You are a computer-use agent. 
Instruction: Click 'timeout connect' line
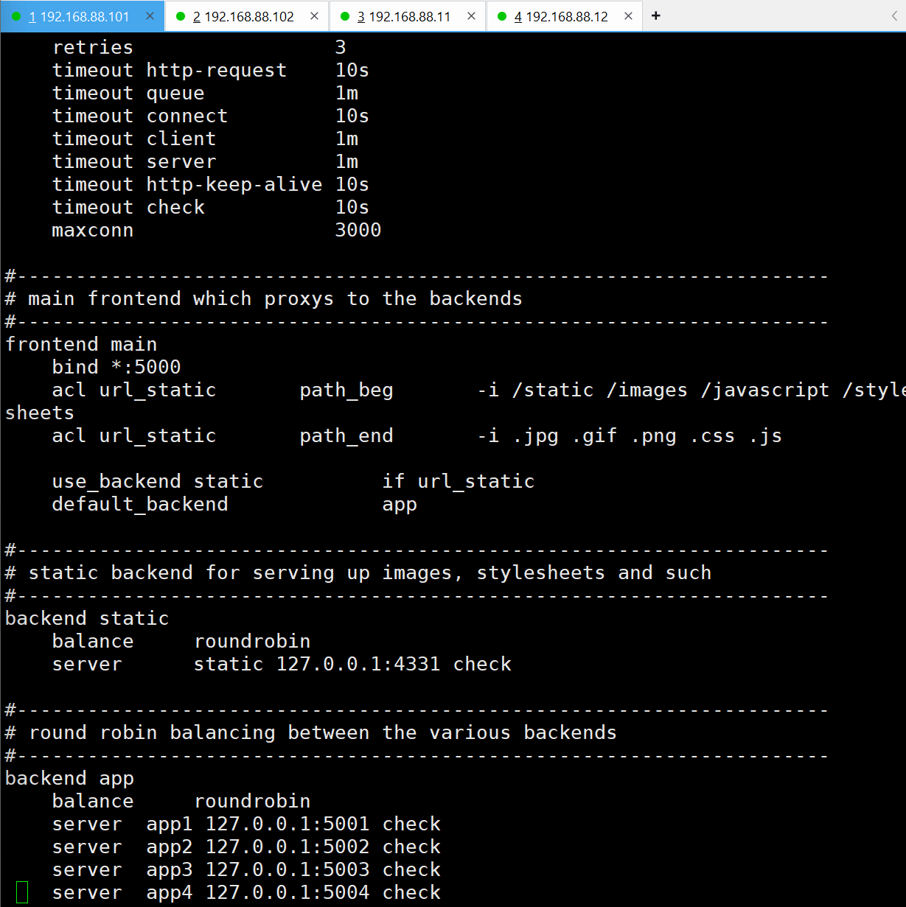(x=211, y=116)
